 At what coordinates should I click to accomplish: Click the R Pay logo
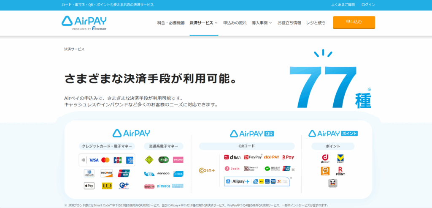coord(288,157)
